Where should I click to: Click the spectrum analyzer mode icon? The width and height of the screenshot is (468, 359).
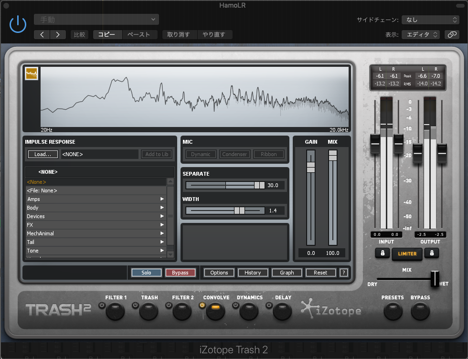(x=32, y=74)
